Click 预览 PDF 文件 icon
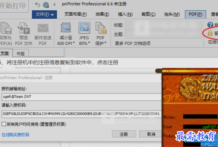 [x=23, y=28]
